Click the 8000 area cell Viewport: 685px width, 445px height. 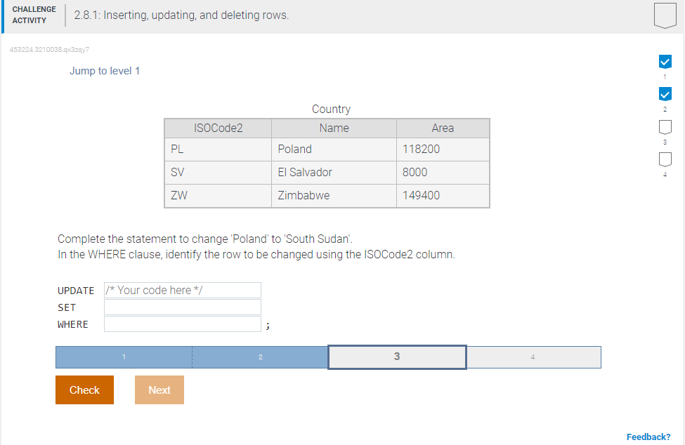click(443, 173)
